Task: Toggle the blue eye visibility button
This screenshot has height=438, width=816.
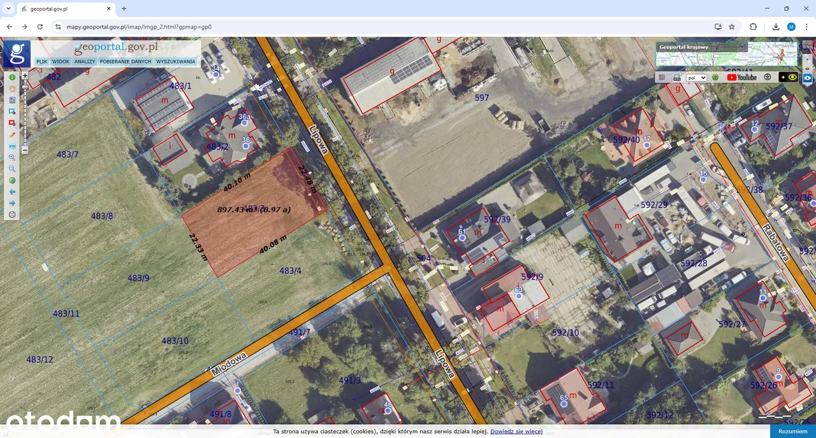Action: (808, 78)
